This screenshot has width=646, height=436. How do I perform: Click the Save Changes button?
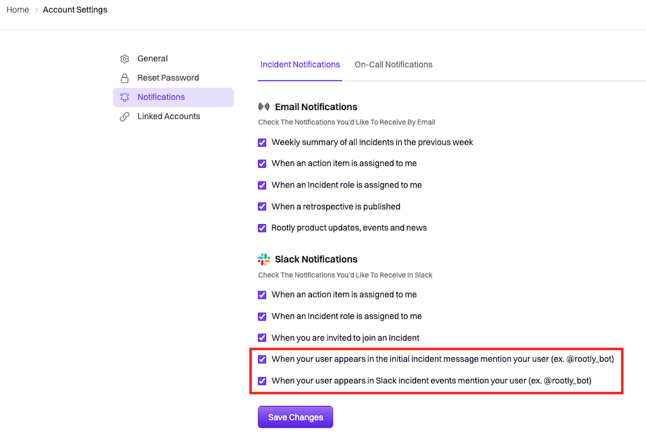click(295, 417)
